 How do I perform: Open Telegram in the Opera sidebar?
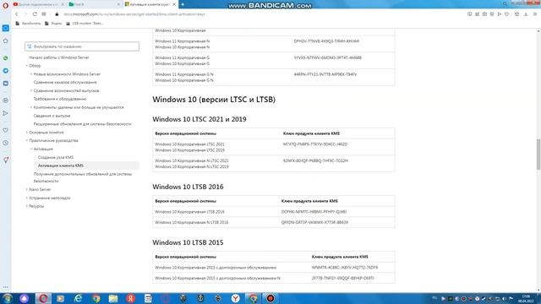6,71
